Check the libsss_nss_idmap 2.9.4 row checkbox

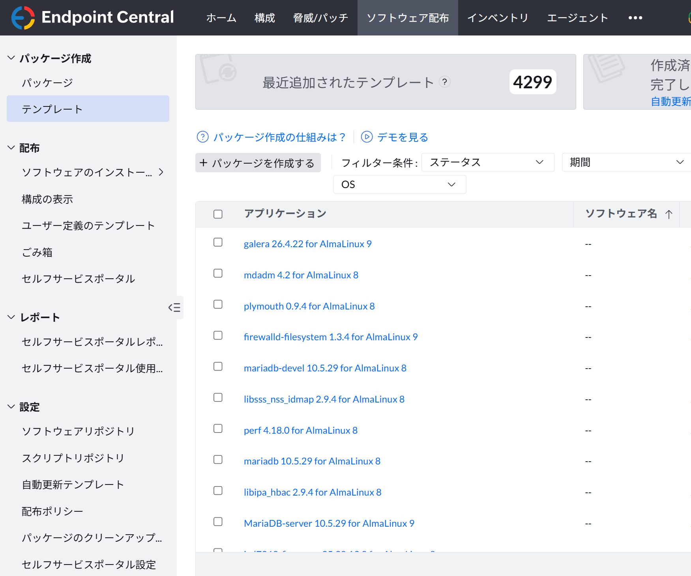(218, 397)
